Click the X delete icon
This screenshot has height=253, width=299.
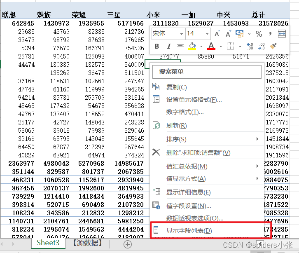point(156,152)
